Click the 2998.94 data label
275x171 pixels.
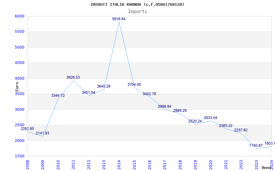[x=165, y=106]
